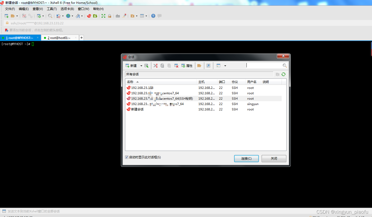Click the layout panes icon in main toolbar
This screenshot has width=372, height=217.
click(142, 16)
